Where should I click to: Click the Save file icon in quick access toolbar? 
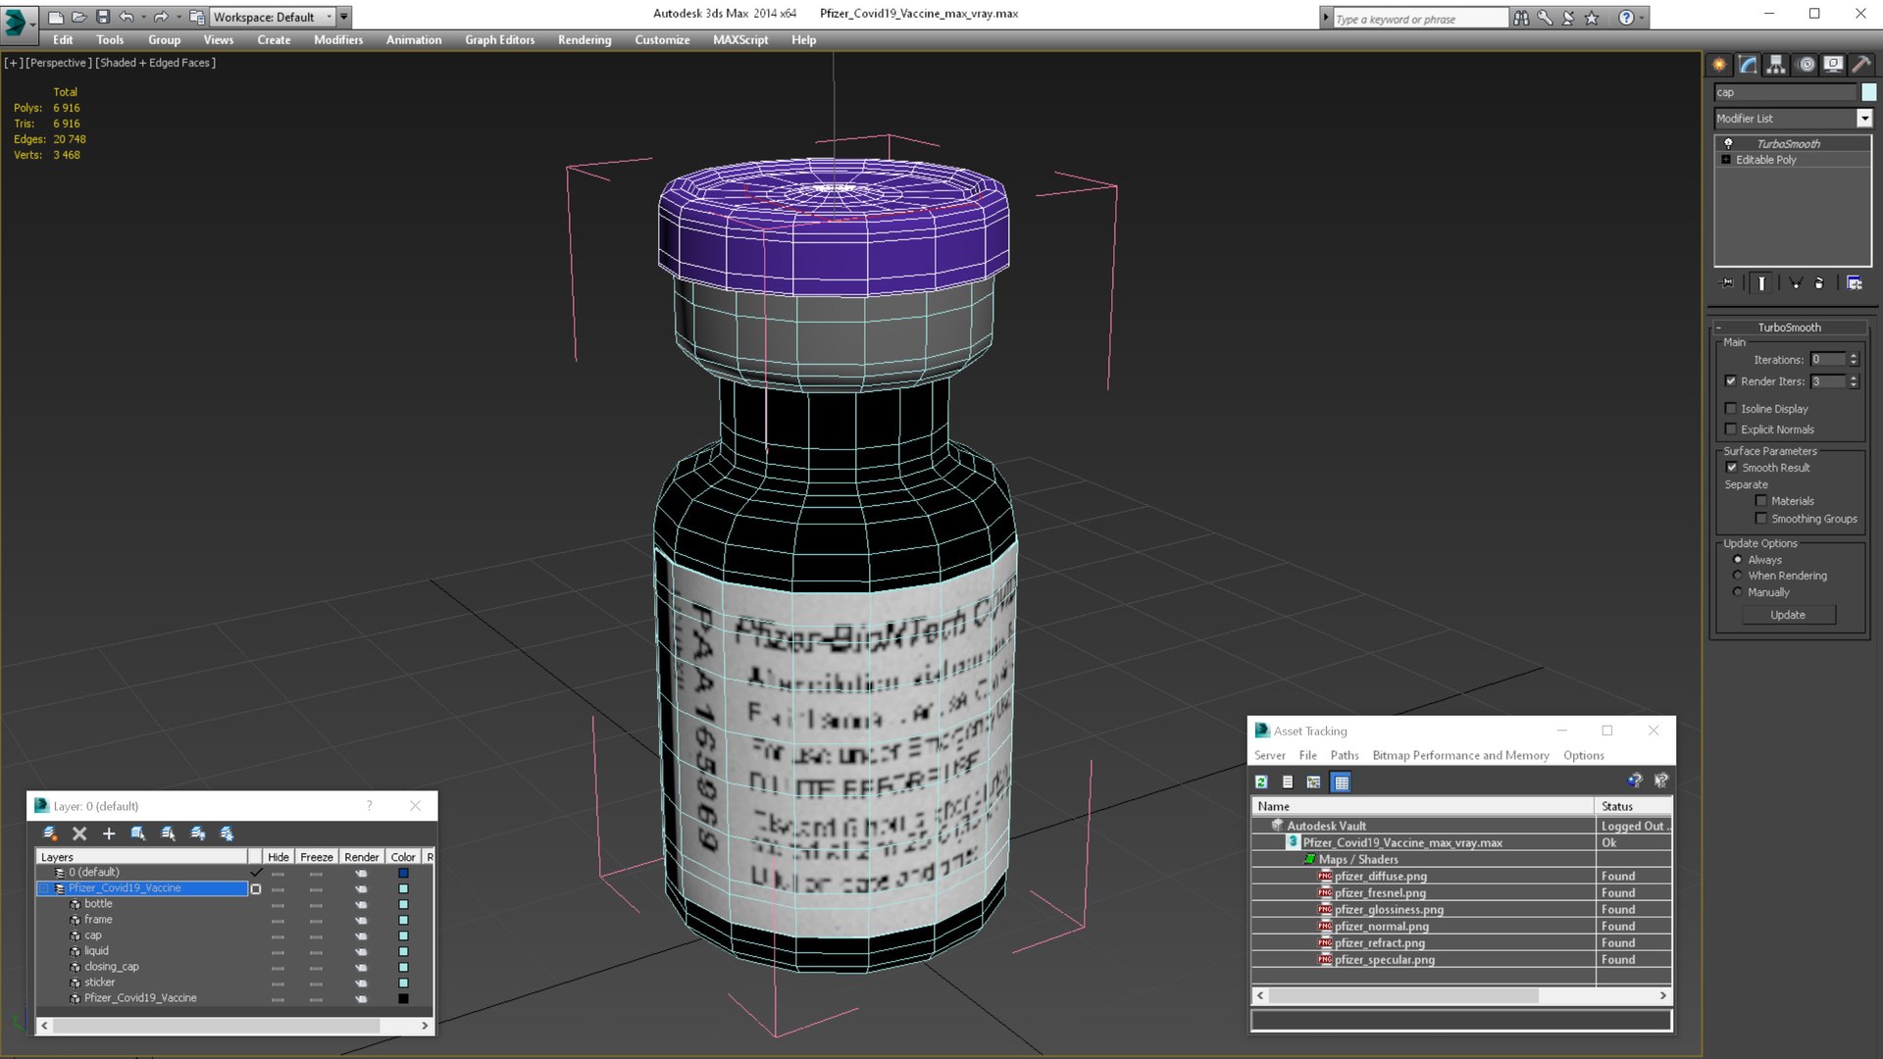102,17
